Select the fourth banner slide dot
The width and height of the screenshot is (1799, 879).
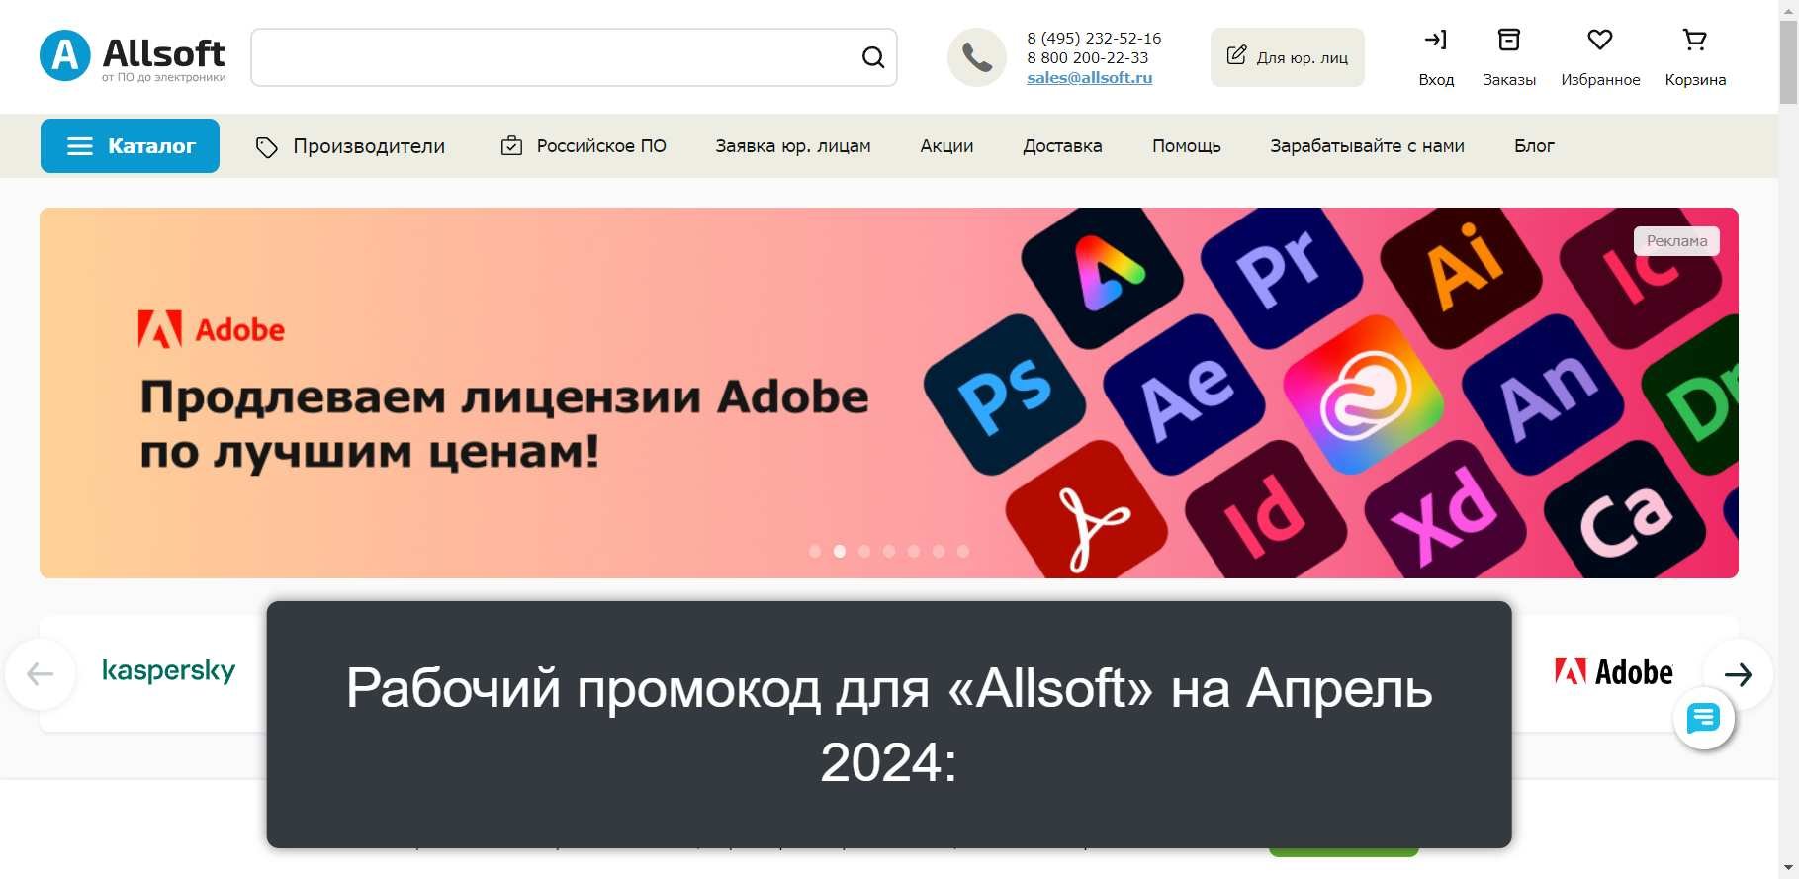[889, 551]
